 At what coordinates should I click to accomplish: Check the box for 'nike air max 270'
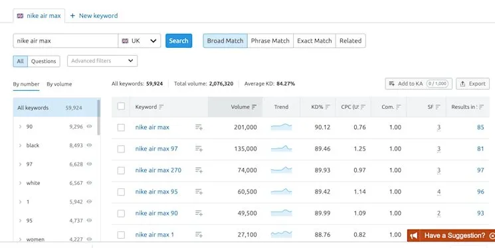coord(121,170)
